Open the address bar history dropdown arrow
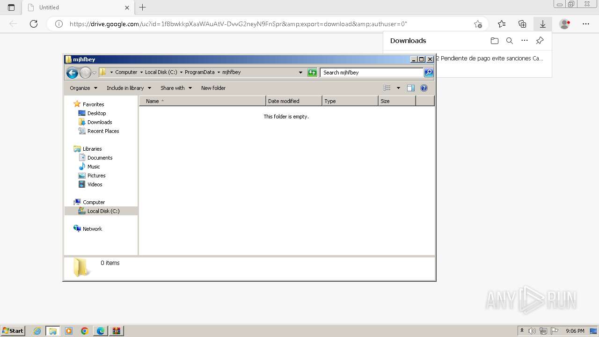 tap(300, 73)
